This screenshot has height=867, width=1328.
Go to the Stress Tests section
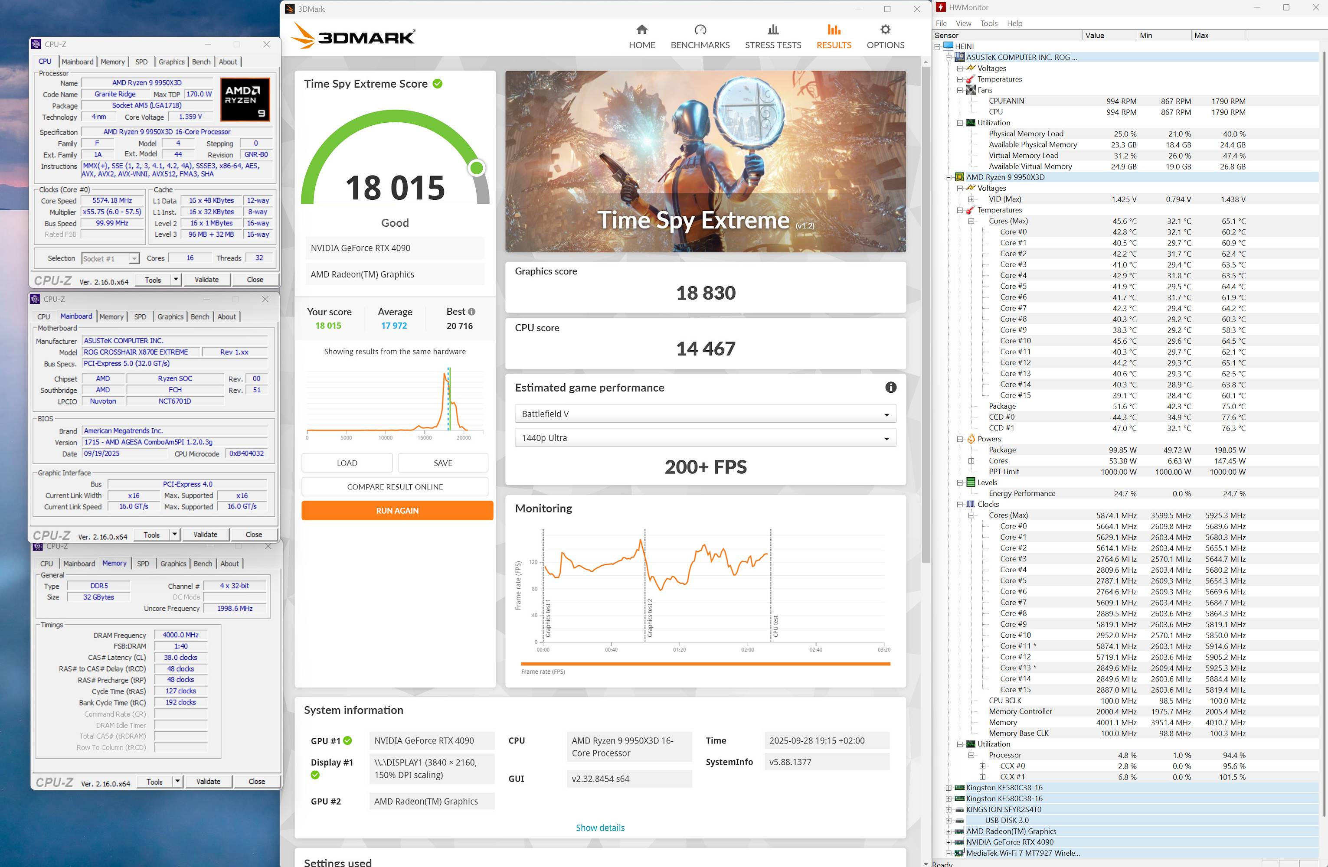click(x=772, y=37)
